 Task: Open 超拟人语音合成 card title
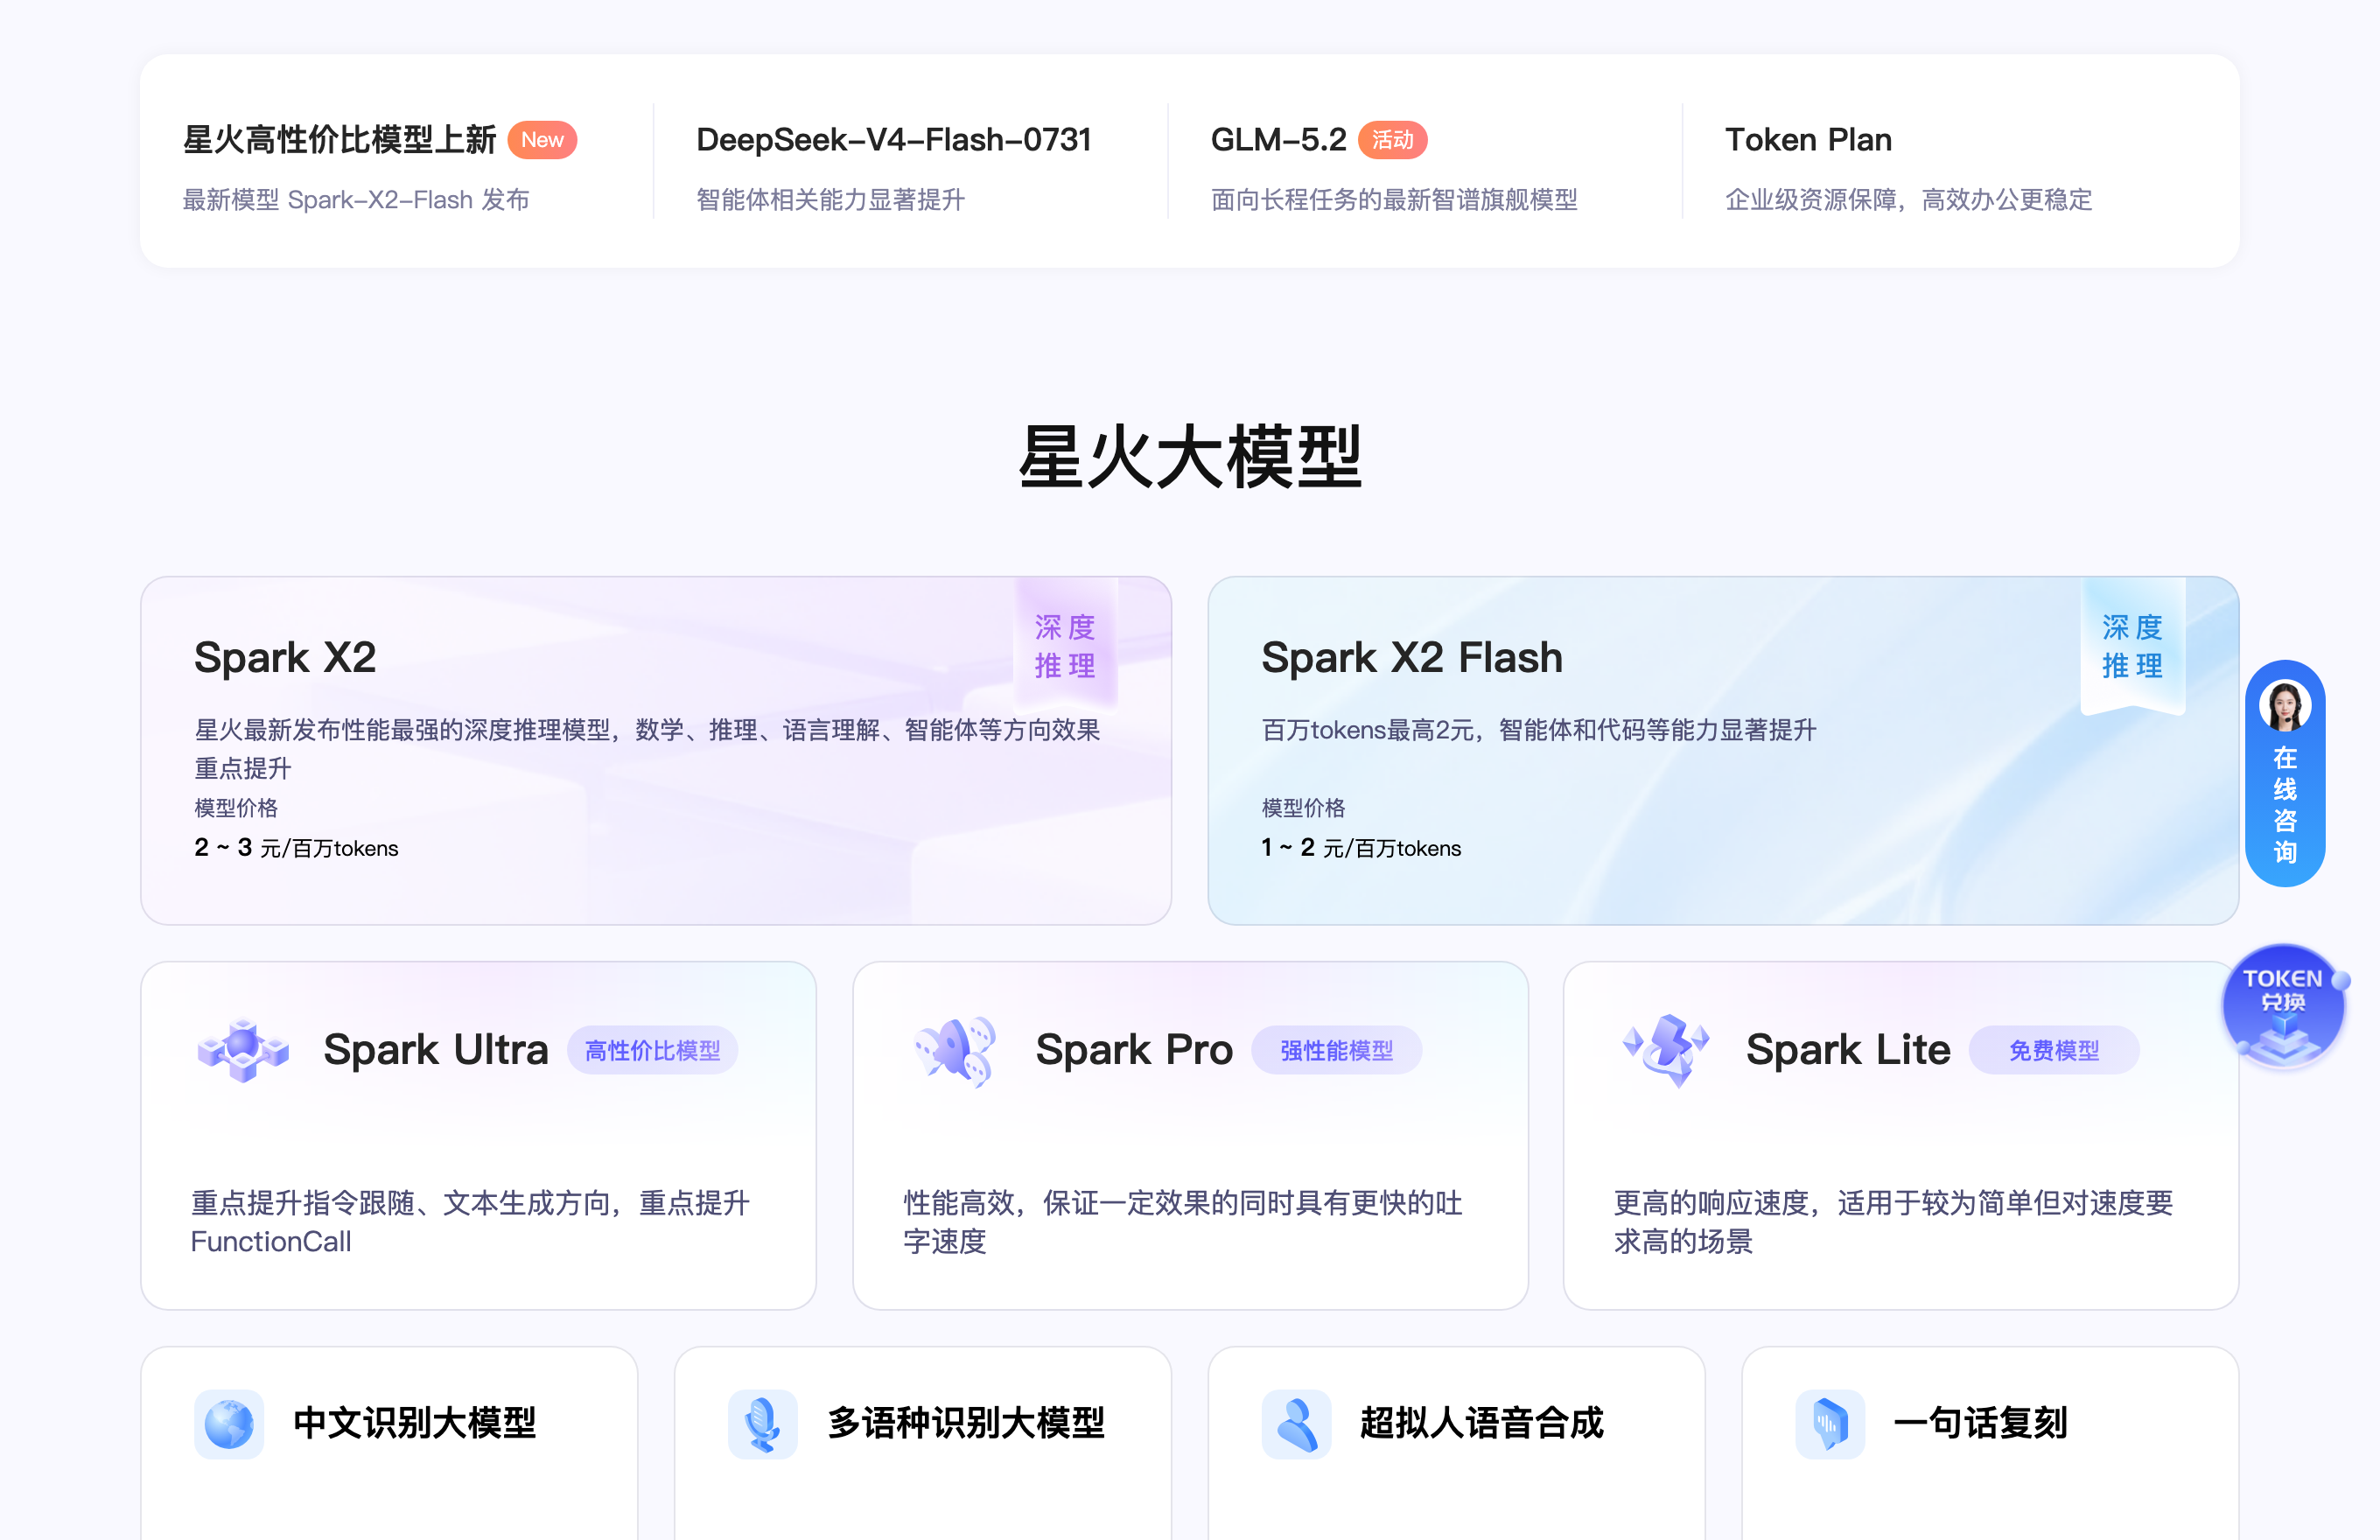tap(1482, 1423)
